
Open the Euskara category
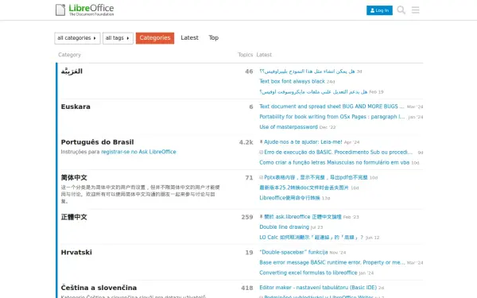(x=76, y=106)
